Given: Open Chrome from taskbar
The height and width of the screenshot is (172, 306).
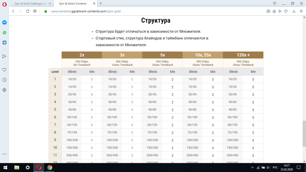Looking at the screenshot, I should click(x=49, y=168).
